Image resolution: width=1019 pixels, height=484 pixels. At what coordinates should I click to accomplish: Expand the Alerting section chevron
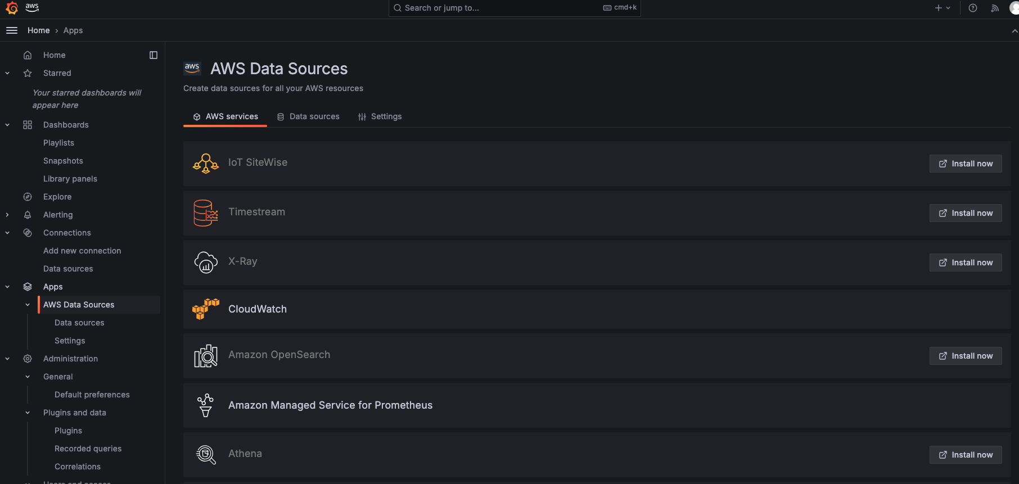(7, 215)
